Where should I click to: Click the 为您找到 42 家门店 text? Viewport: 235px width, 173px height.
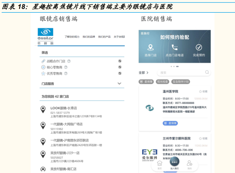(x=55, y=96)
